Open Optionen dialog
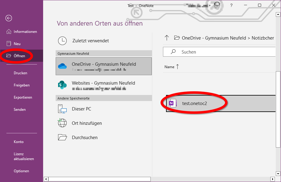This screenshot has height=182, width=281. 21,171
